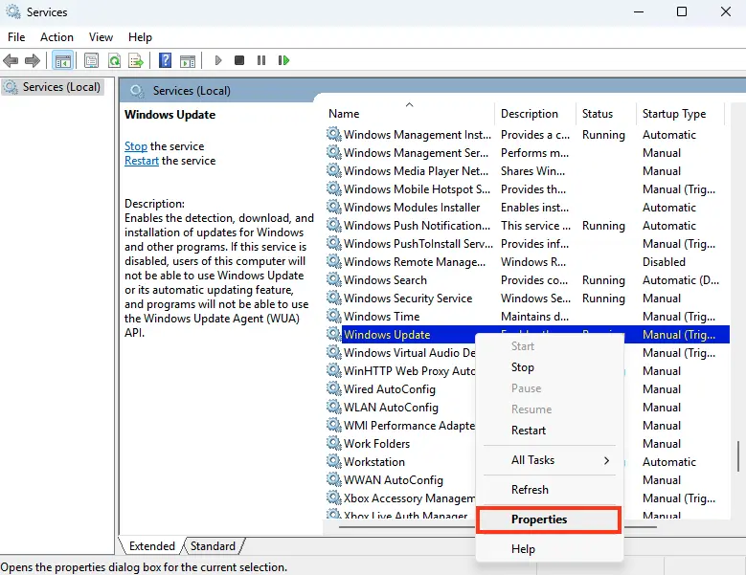Click the Stop the service link

click(136, 146)
